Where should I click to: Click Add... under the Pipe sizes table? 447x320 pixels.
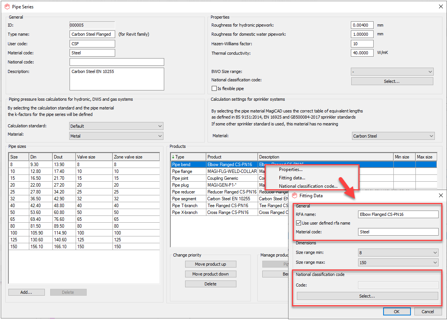(x=27, y=292)
